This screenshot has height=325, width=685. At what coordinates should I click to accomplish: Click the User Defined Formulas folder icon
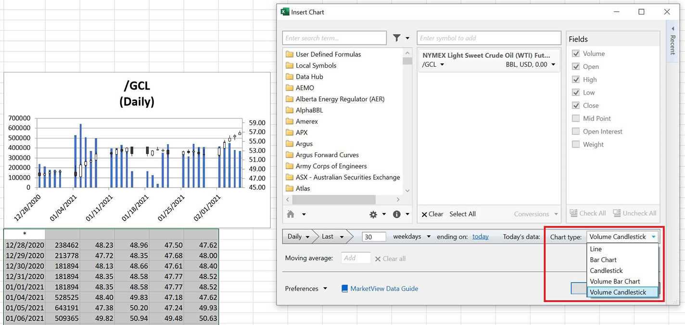[290, 54]
